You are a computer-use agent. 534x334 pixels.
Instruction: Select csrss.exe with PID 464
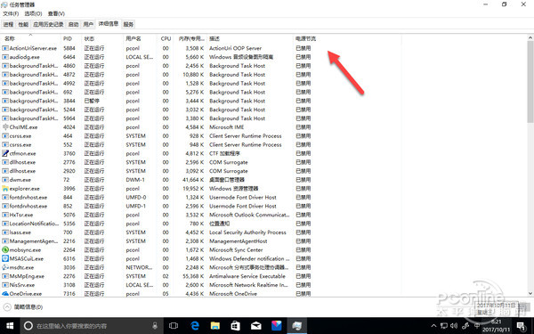201,136
